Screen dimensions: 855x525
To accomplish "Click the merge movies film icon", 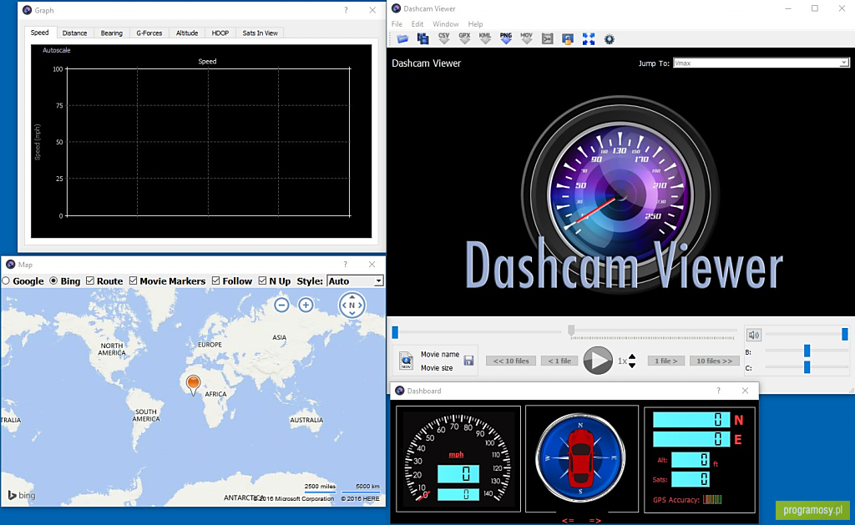I will coord(547,38).
